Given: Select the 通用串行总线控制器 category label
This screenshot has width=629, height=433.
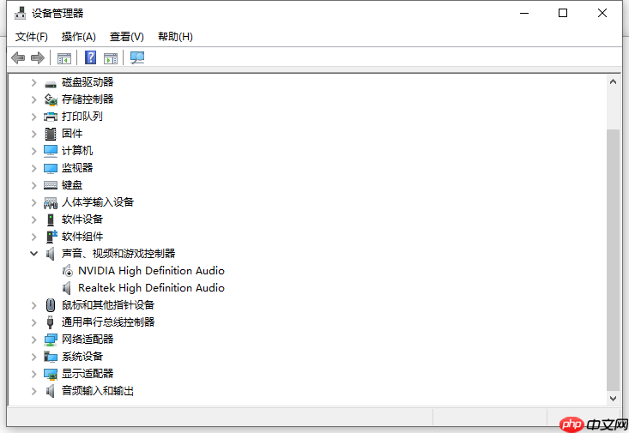Looking at the screenshot, I should click(x=108, y=322).
